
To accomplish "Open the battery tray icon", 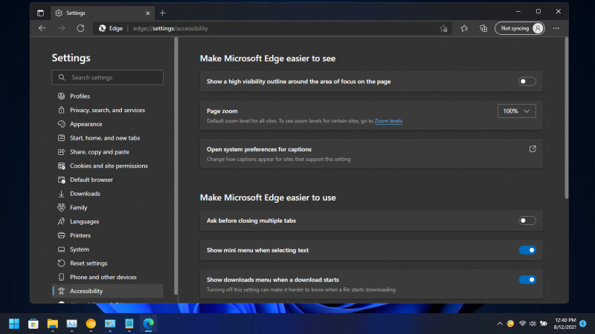I will 544,324.
